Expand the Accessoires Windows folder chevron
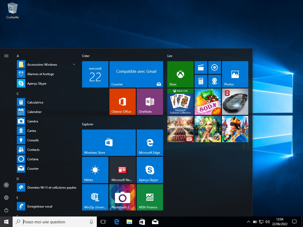 (x=74, y=64)
